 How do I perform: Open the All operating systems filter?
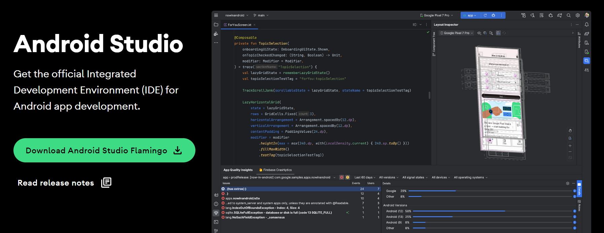click(x=470, y=178)
